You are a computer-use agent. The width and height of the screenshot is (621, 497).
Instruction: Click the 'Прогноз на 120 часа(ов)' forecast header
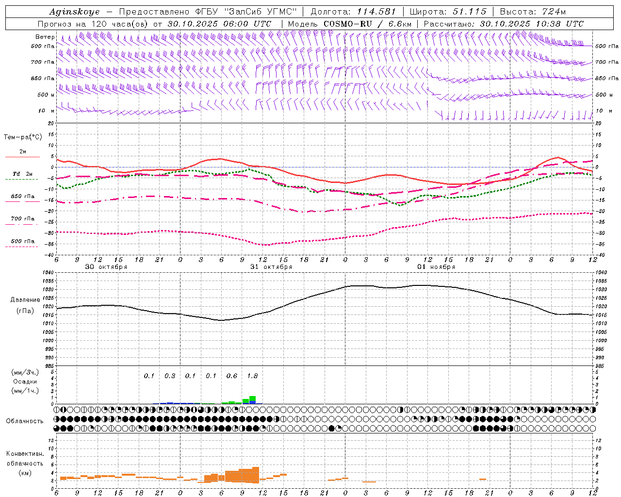click(94, 24)
